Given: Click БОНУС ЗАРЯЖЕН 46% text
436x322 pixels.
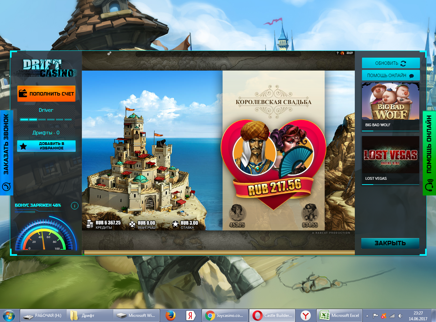Looking at the screenshot, I should (38, 205).
